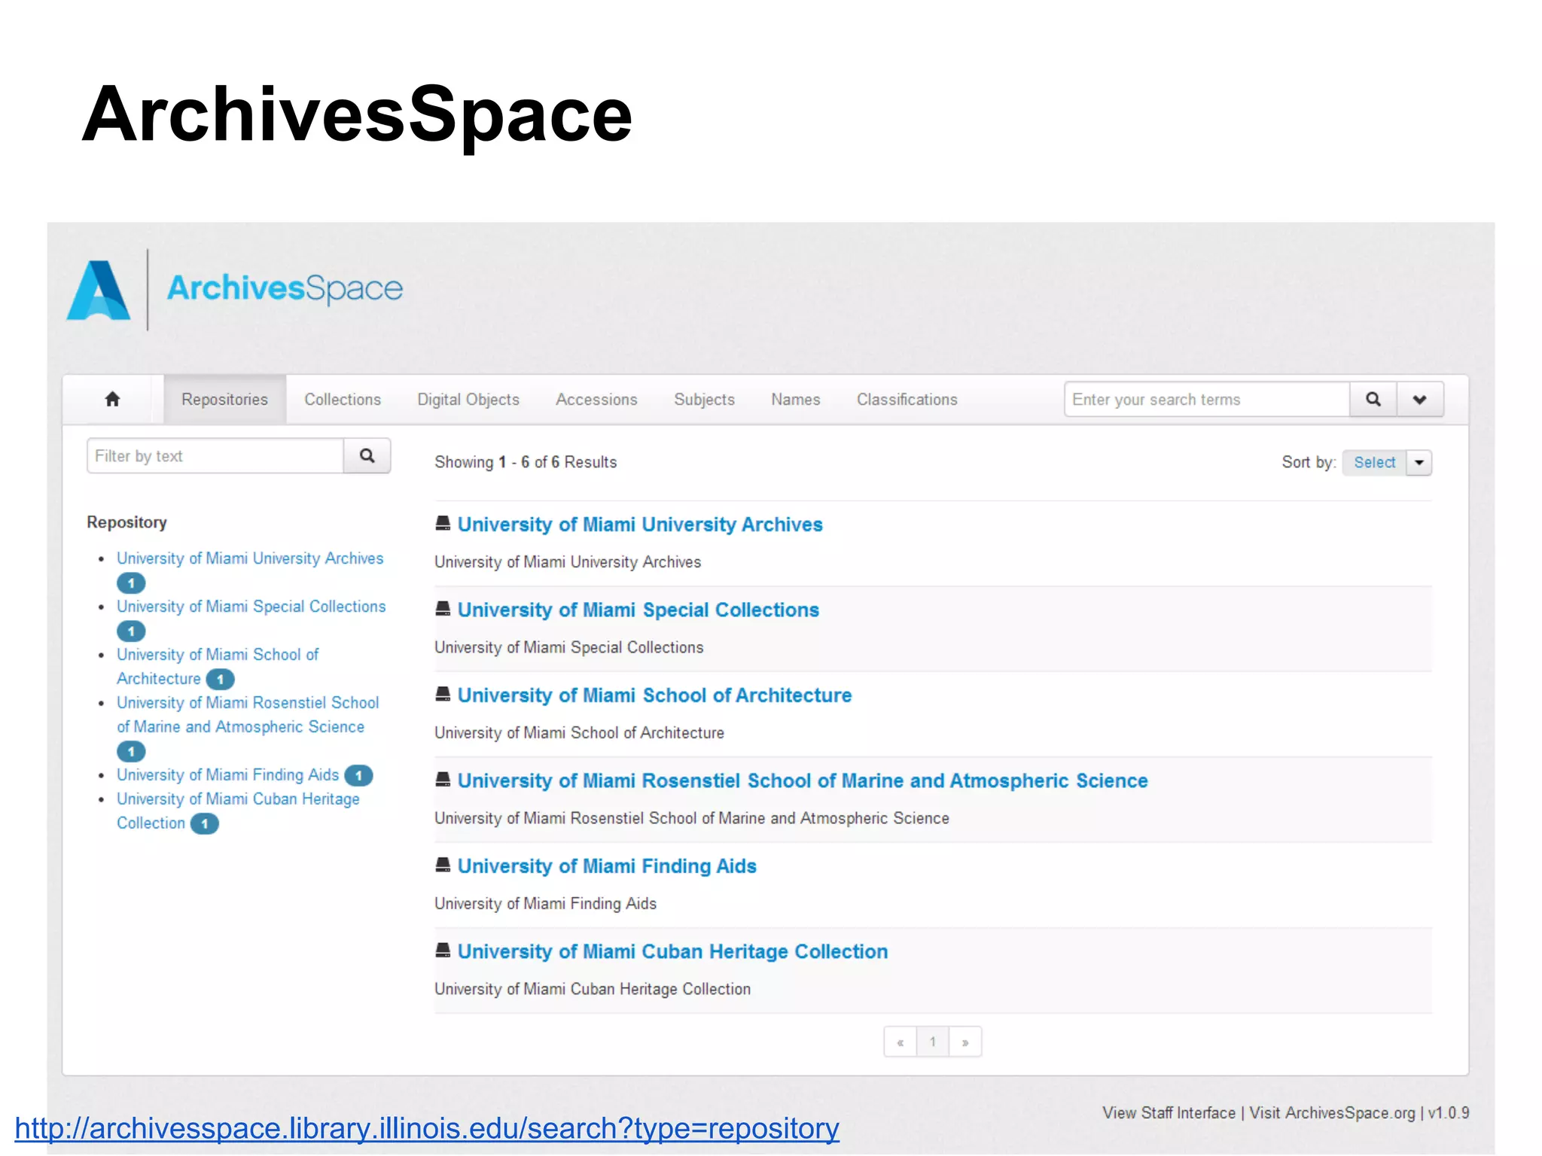Viewport: 1542px width, 1156px height.
Task: Click the 'Enter your search terms' field
Action: (1207, 399)
